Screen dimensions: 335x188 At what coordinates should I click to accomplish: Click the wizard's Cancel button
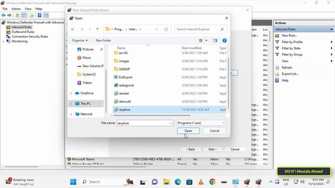pyautogui.click(x=235, y=149)
